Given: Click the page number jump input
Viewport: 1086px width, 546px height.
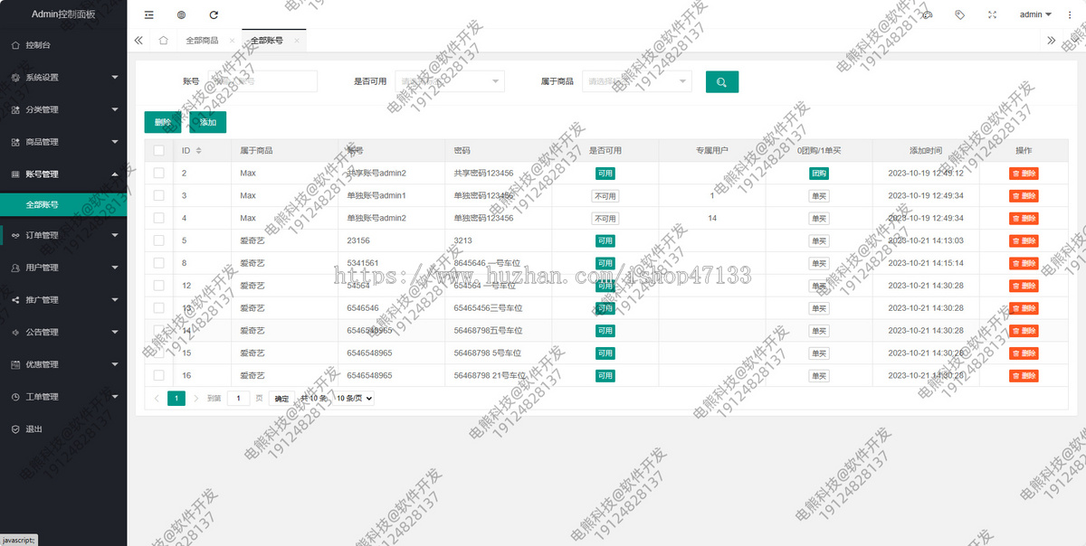Looking at the screenshot, I should click(x=238, y=398).
